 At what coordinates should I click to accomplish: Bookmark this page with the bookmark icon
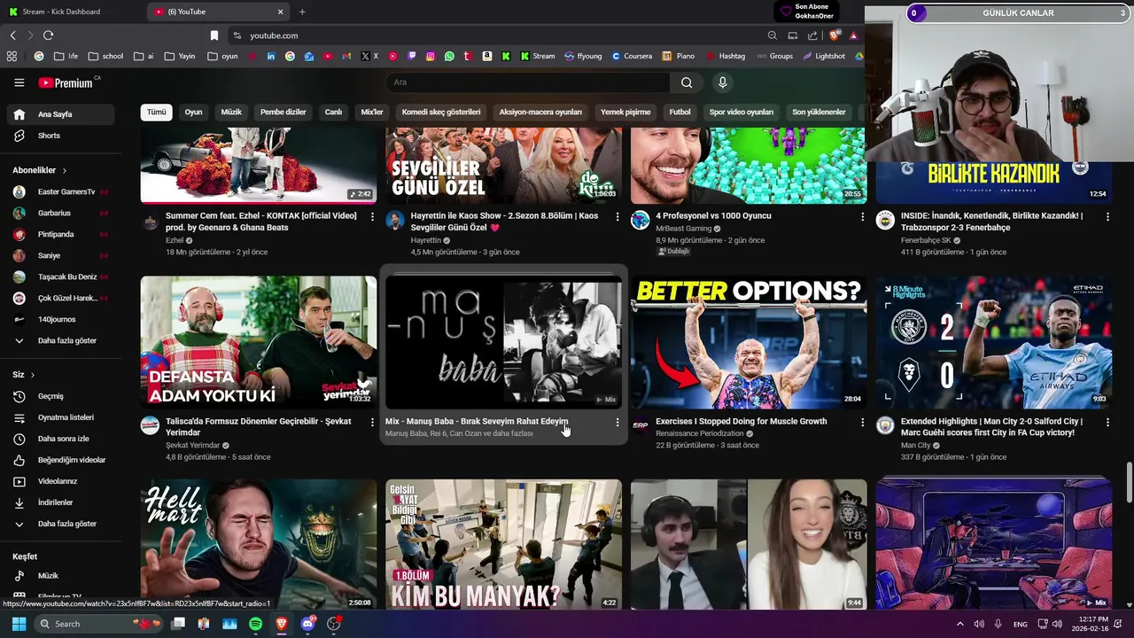coord(214,35)
